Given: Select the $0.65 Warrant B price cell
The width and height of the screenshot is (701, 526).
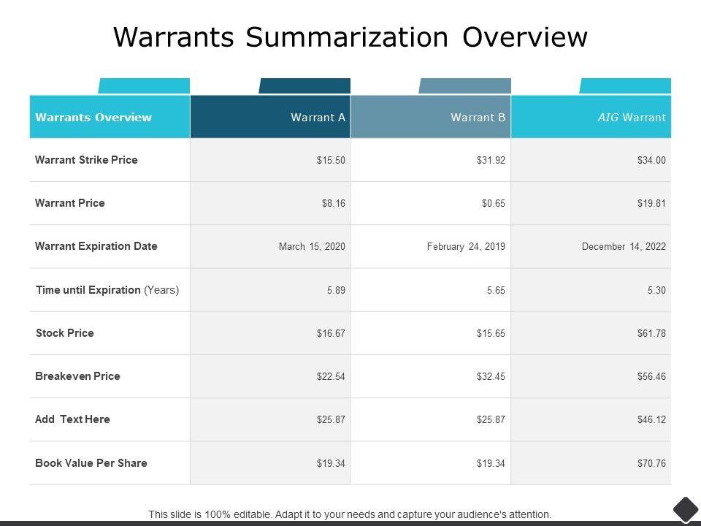Looking at the screenshot, I should 493,204.
